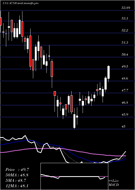
Task: Click the 51.3 price axis label
Action: [125, 43]
